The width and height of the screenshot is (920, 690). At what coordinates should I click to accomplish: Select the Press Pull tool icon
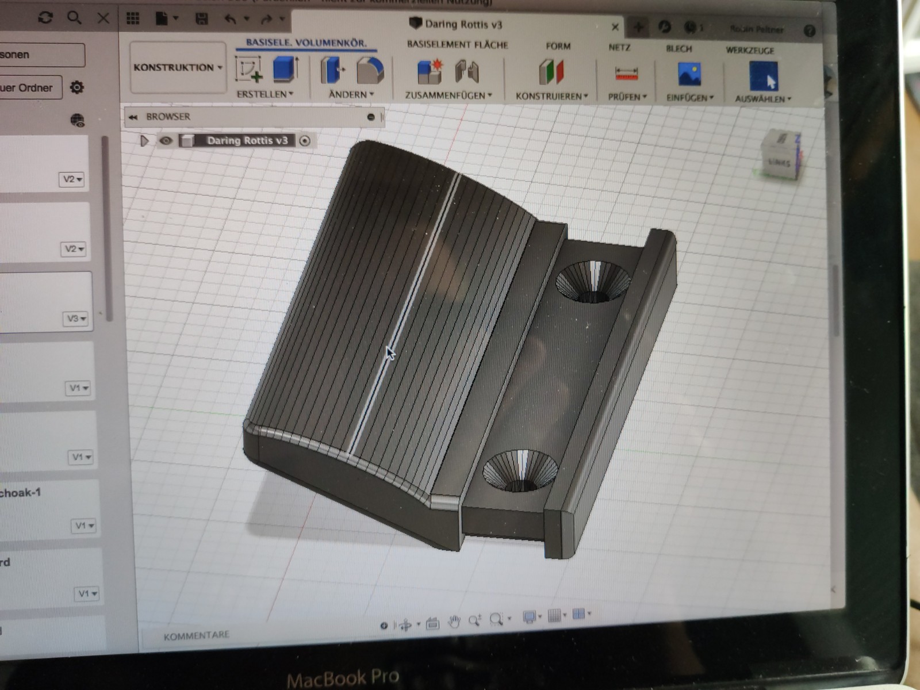click(332, 71)
